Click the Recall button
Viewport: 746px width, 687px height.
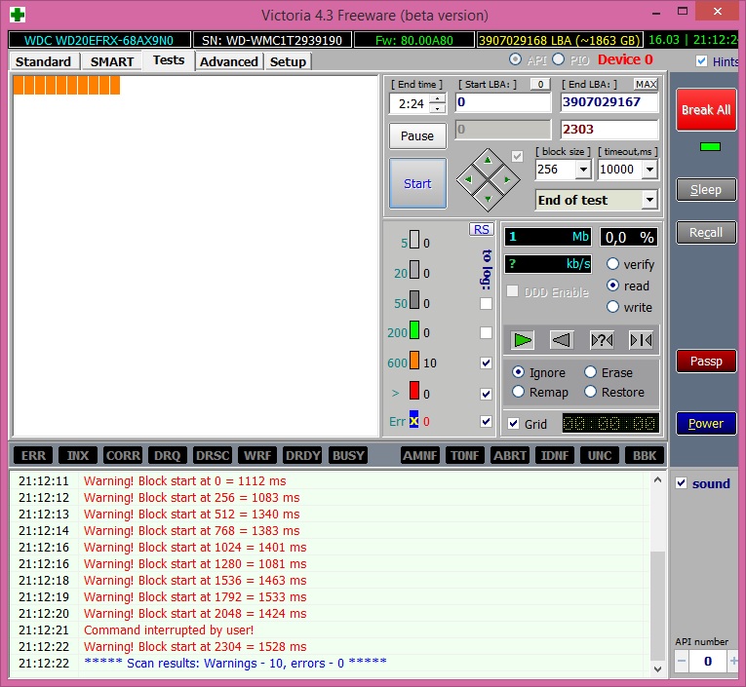[x=706, y=233]
